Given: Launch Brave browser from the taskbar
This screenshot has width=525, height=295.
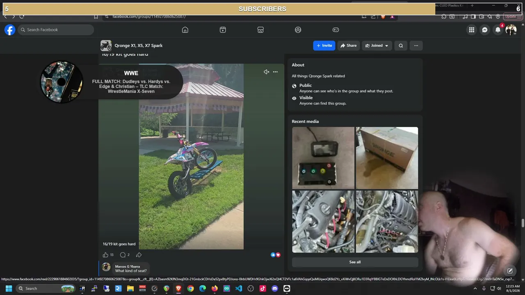Looking at the screenshot, I should [178, 288].
